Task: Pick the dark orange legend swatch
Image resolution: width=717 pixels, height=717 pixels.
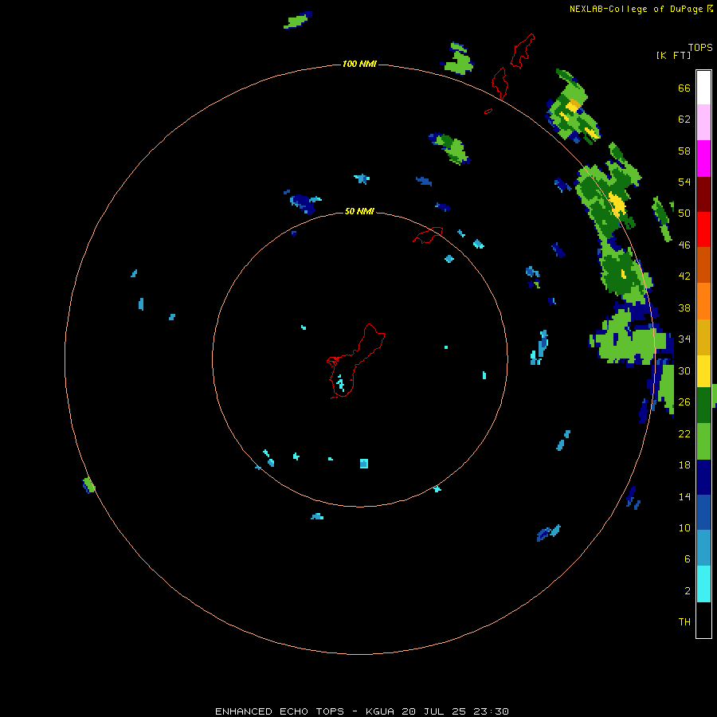Action: [x=703, y=265]
